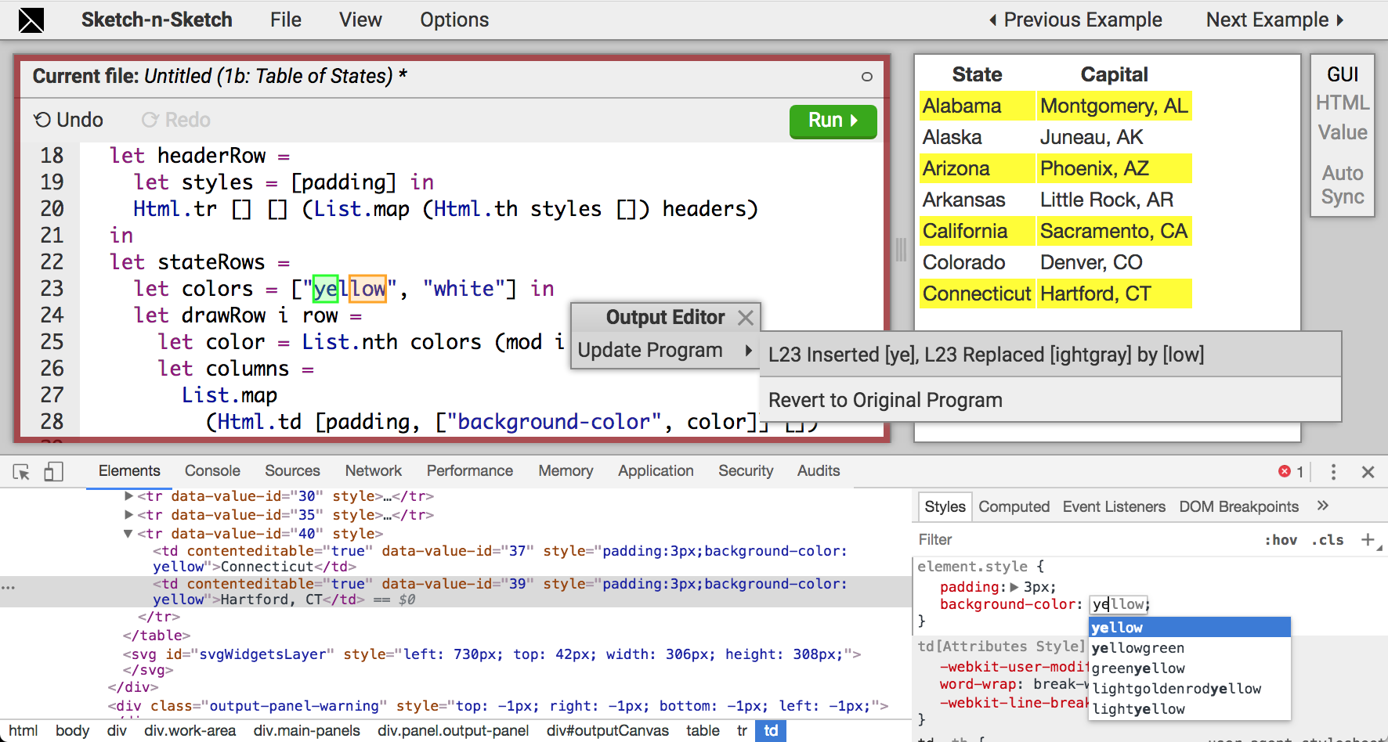Viewport: 1388px width, 742px height.
Task: Expand the tr data-value-id 30 node
Action: click(128, 495)
